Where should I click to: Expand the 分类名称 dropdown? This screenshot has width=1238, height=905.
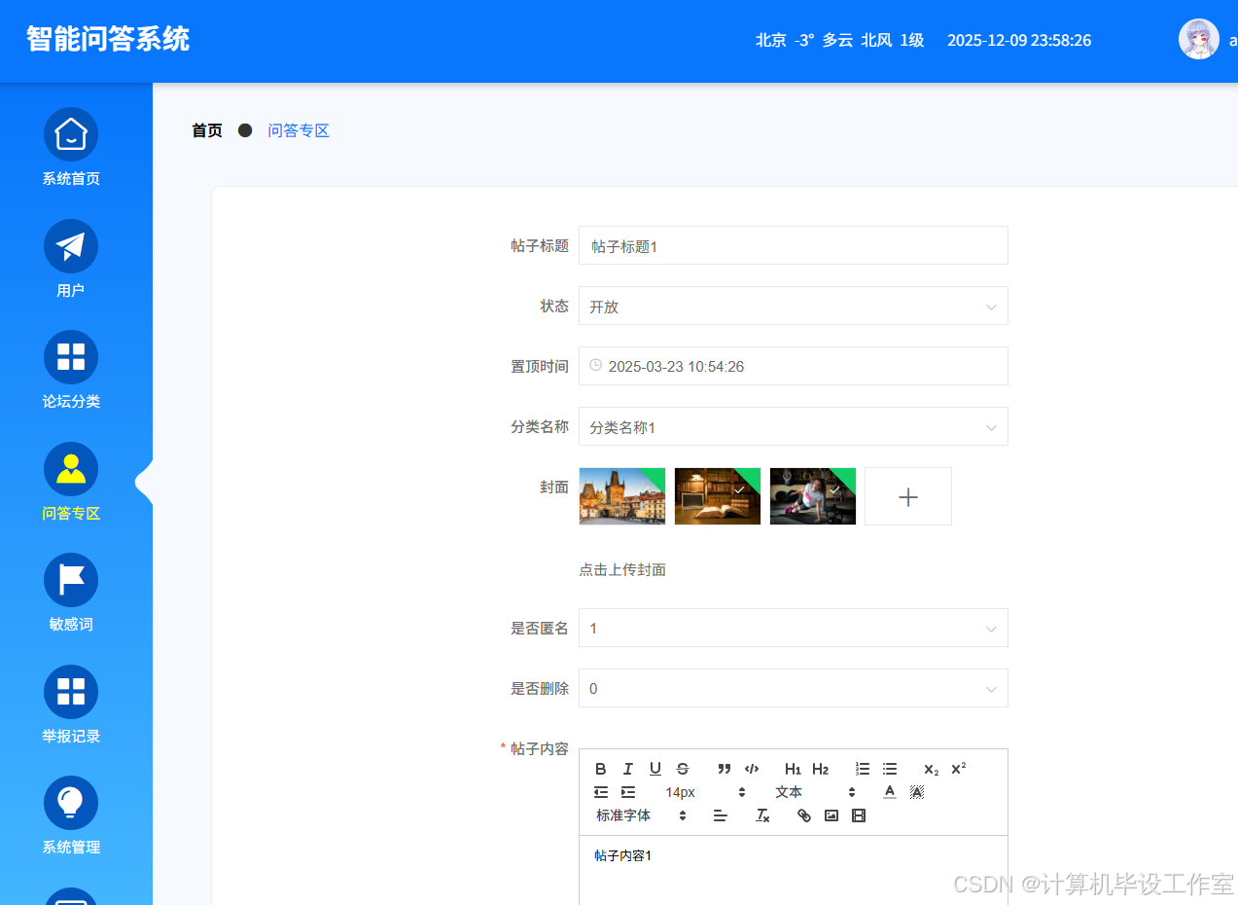[793, 426]
